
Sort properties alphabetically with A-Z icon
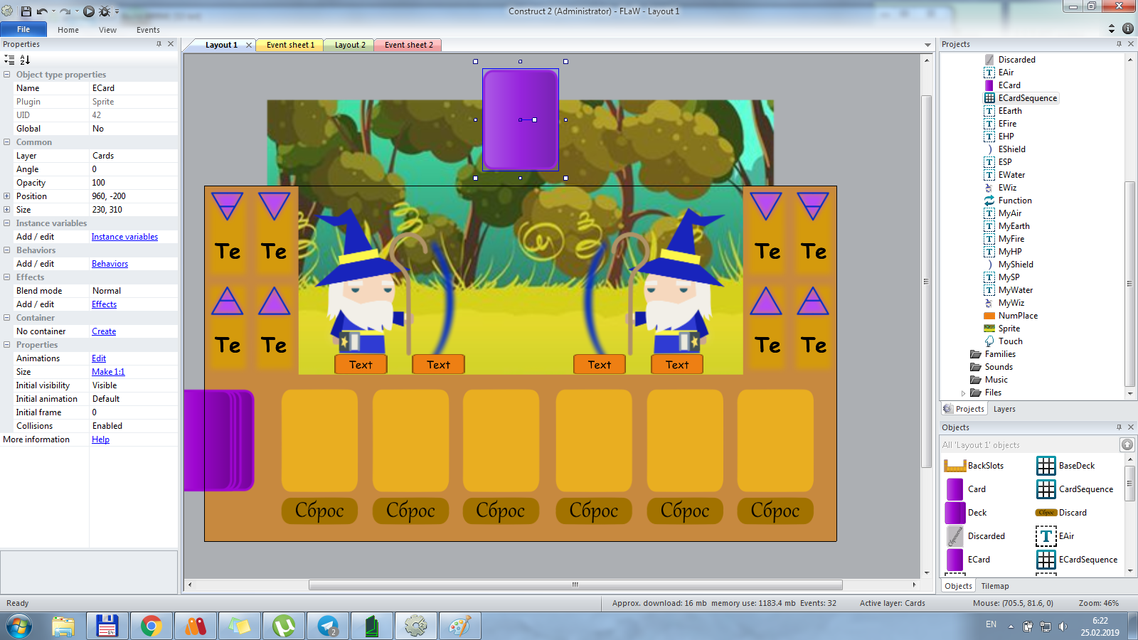click(25, 60)
